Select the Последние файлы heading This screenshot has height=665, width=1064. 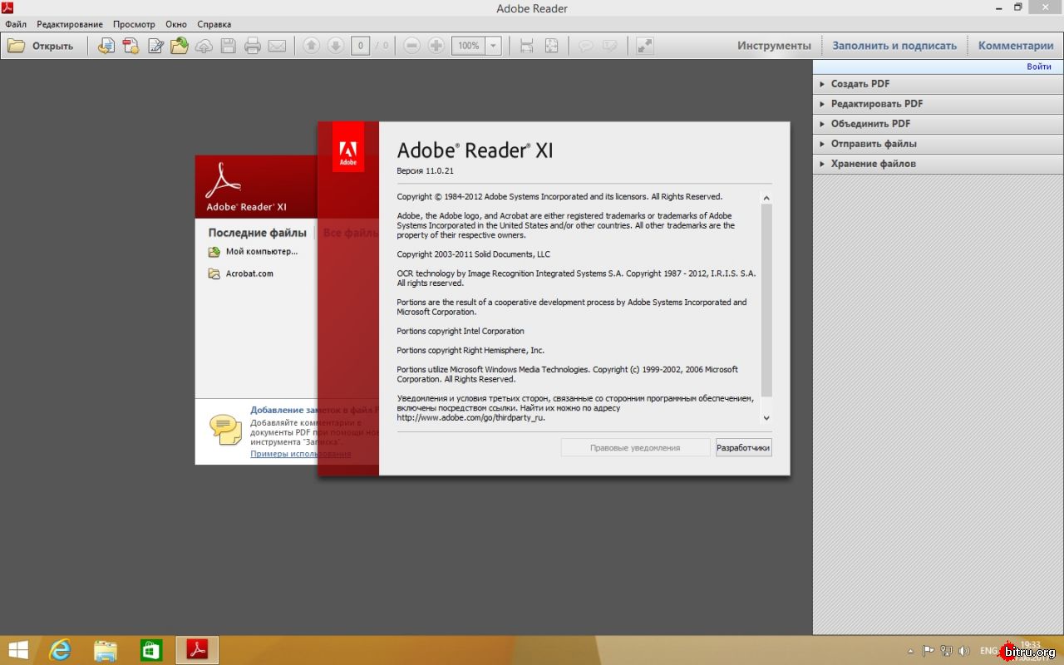pyautogui.click(x=258, y=233)
